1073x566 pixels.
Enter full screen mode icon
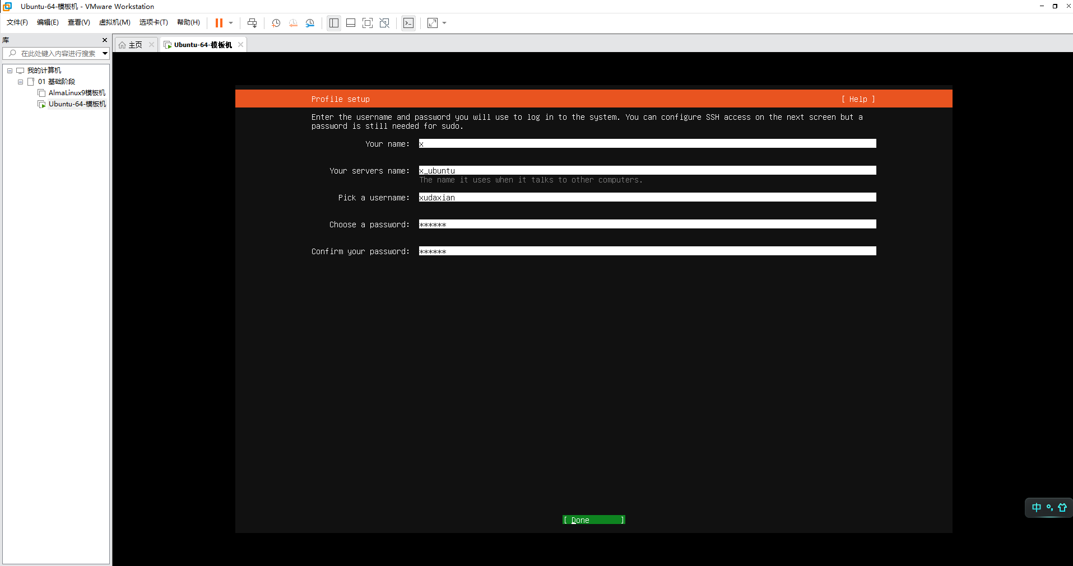tap(368, 23)
